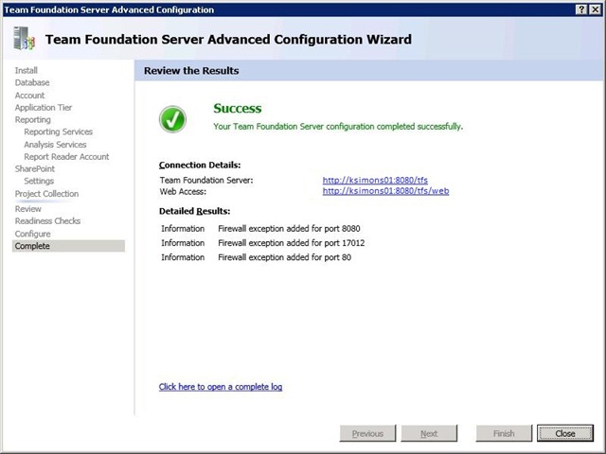Select the Account step in the sidebar
The image size is (606, 454).
point(29,96)
